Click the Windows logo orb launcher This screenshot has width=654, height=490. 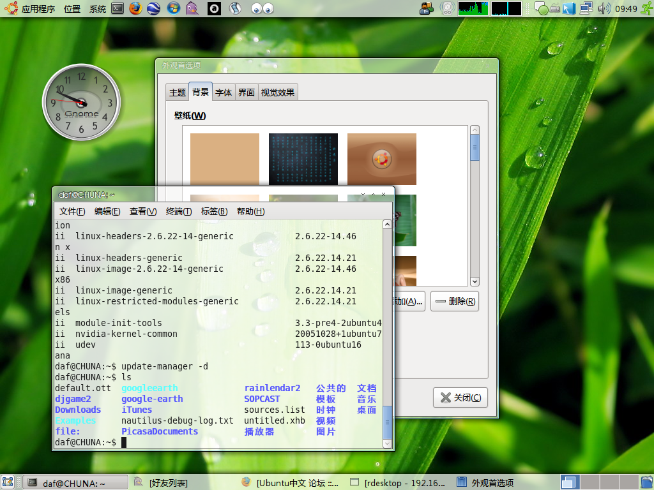pyautogui.click(x=173, y=8)
